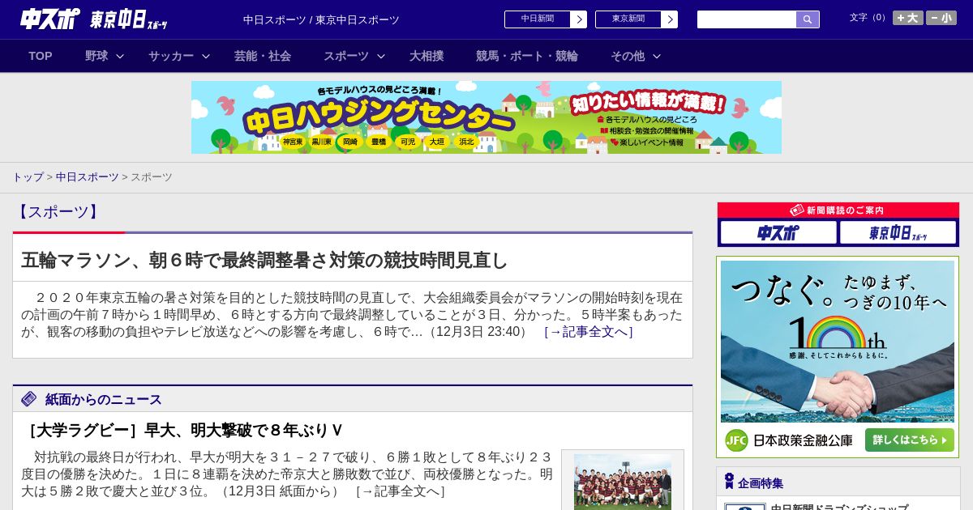Open サッカー navigation menu item
Screen dimensions: 973x510
171,56
